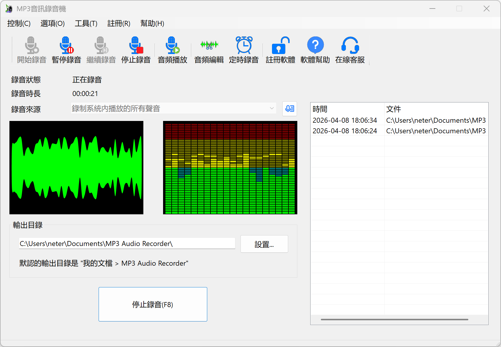Click the app icon in title bar
The image size is (501, 347).
9,9
